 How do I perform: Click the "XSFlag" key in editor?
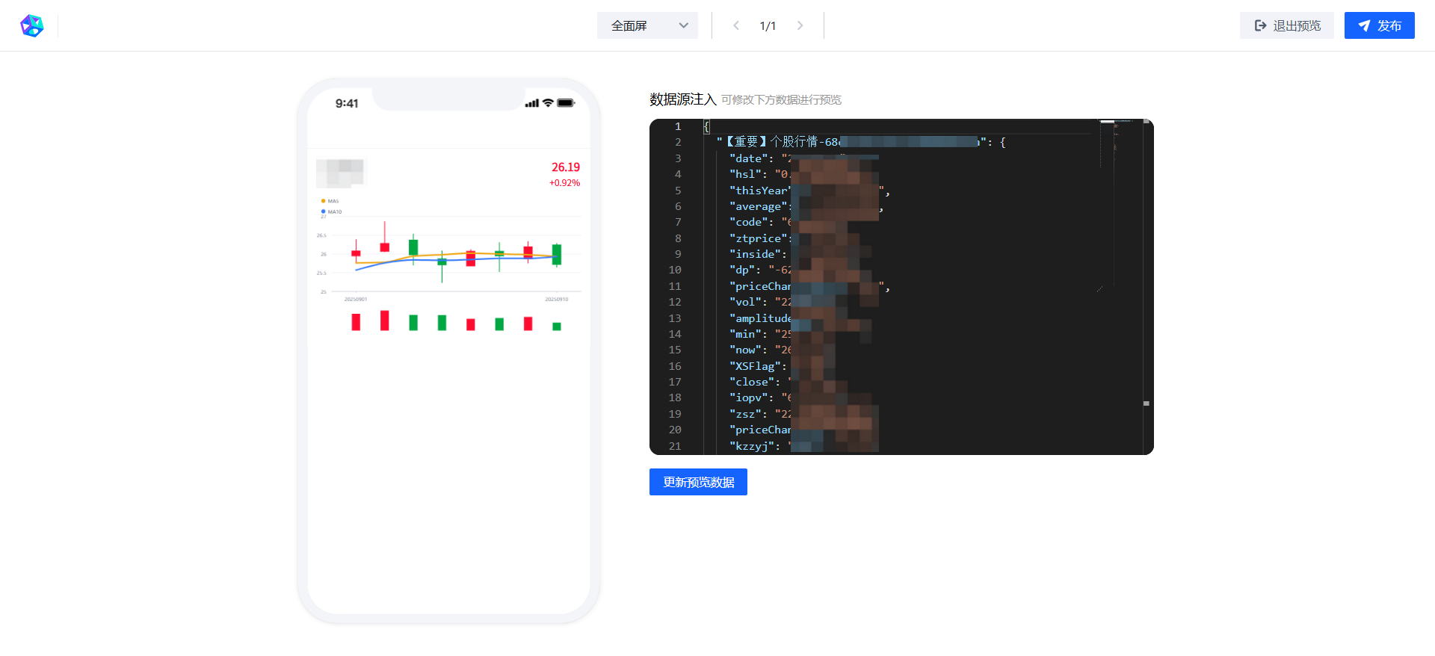point(755,366)
